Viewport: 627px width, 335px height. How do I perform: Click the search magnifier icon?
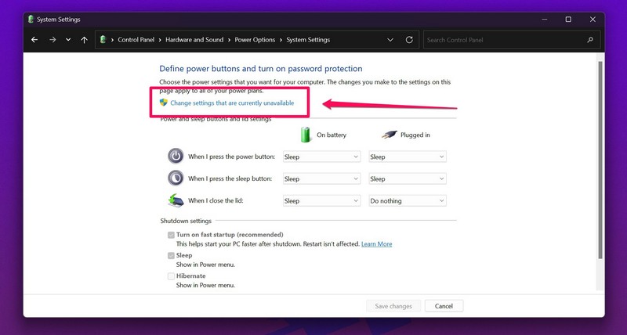coord(590,40)
